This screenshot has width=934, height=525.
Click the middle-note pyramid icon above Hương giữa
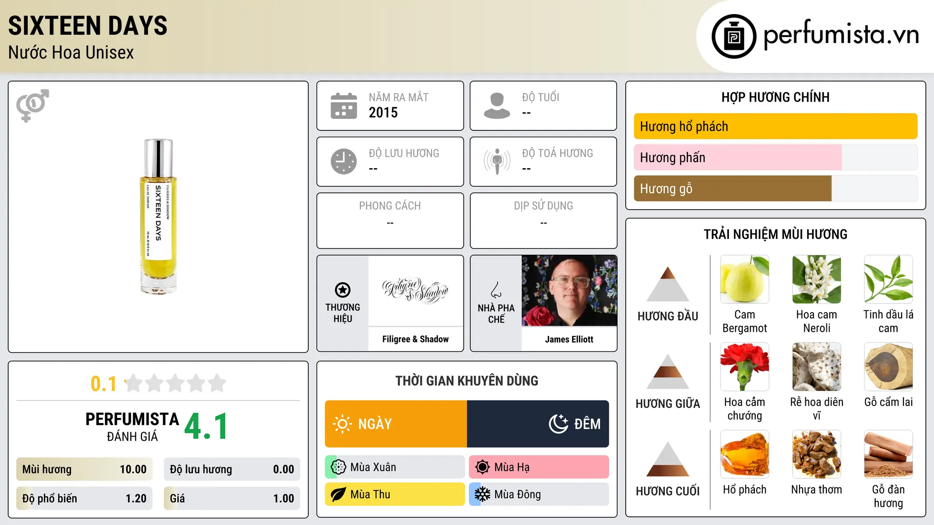click(668, 371)
